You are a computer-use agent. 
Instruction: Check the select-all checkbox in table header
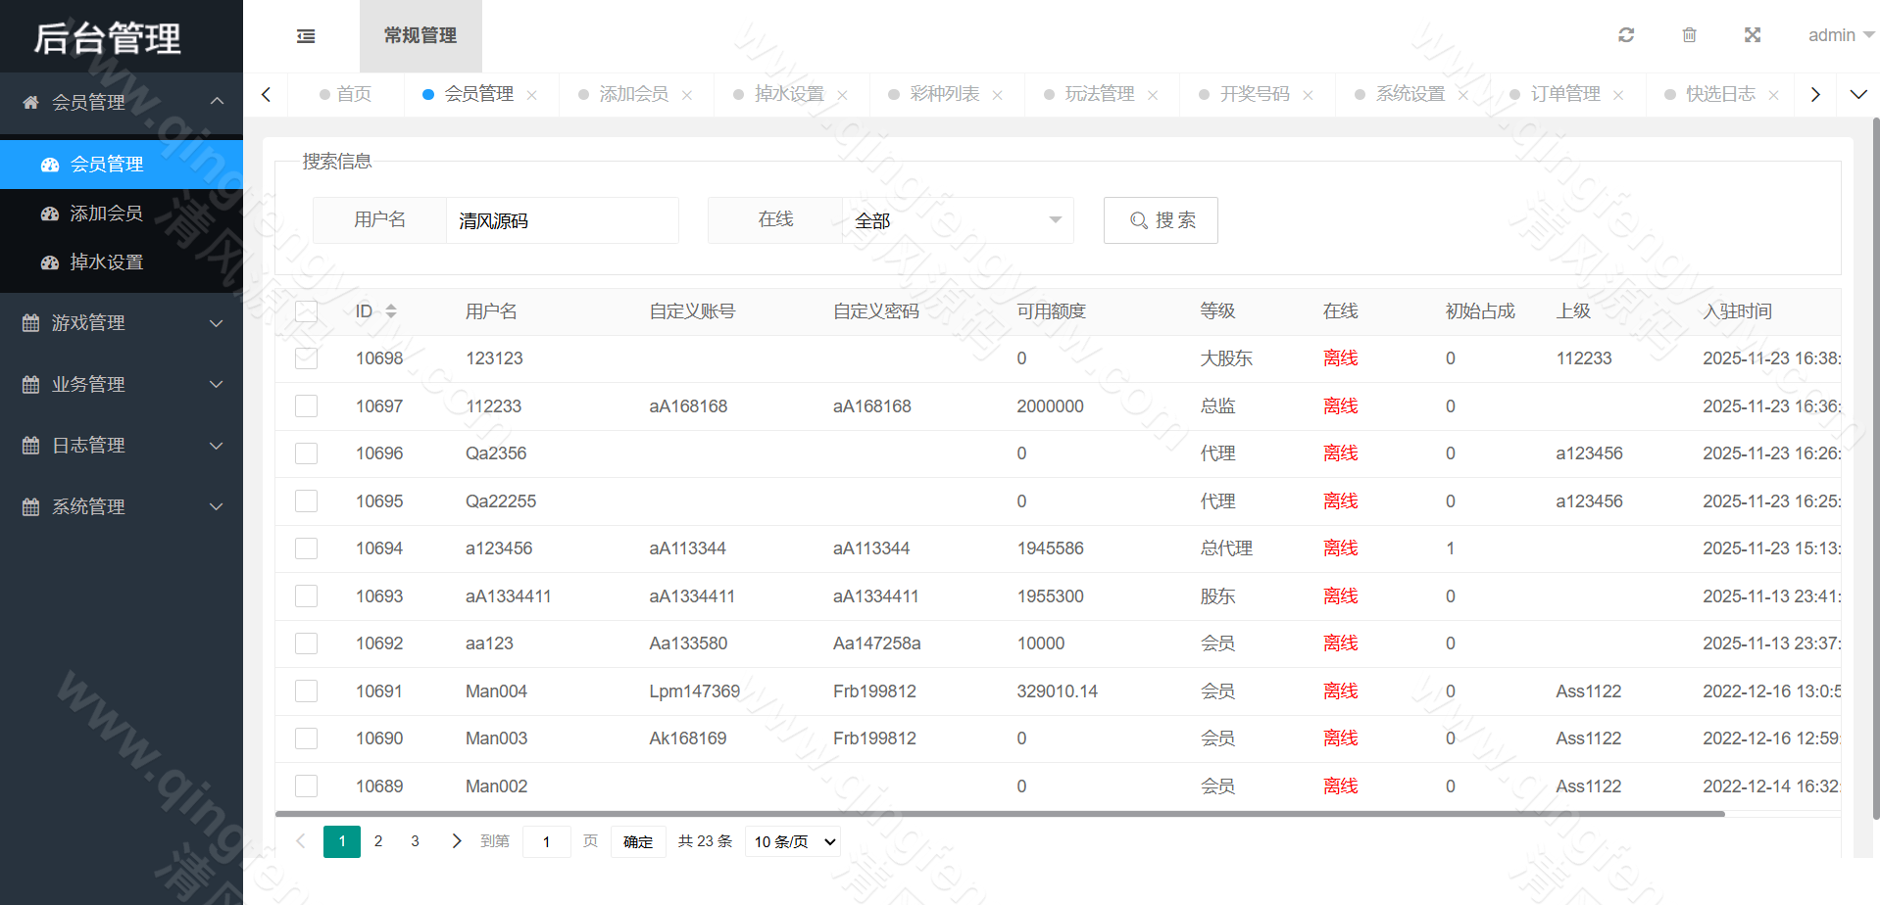click(x=306, y=310)
